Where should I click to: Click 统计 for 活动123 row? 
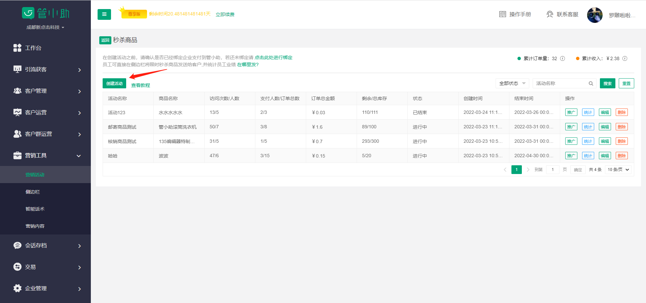tap(588, 112)
